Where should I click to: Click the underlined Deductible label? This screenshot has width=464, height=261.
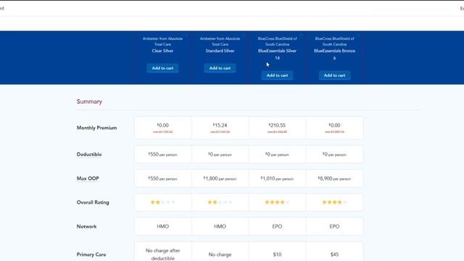click(x=89, y=154)
